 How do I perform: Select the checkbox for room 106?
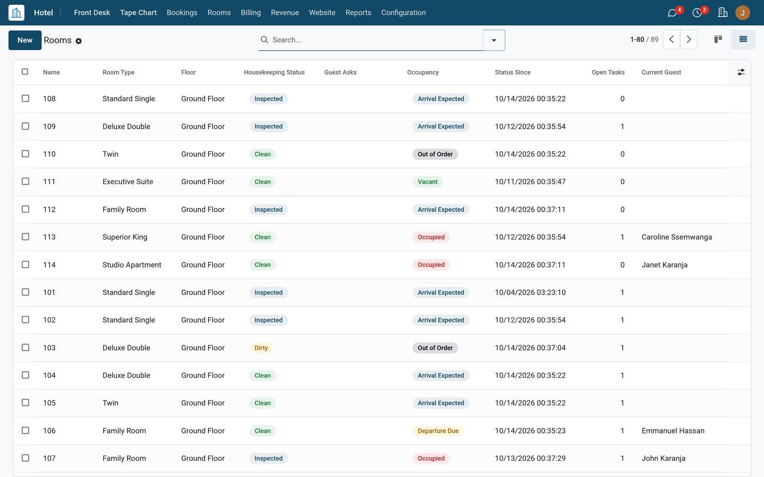point(25,430)
